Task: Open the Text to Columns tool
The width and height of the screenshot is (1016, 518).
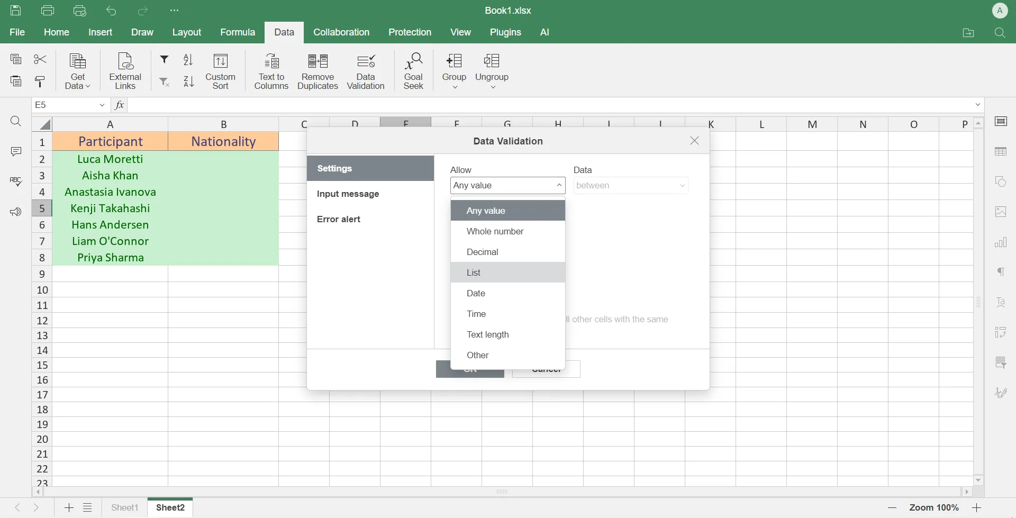Action: (271, 70)
